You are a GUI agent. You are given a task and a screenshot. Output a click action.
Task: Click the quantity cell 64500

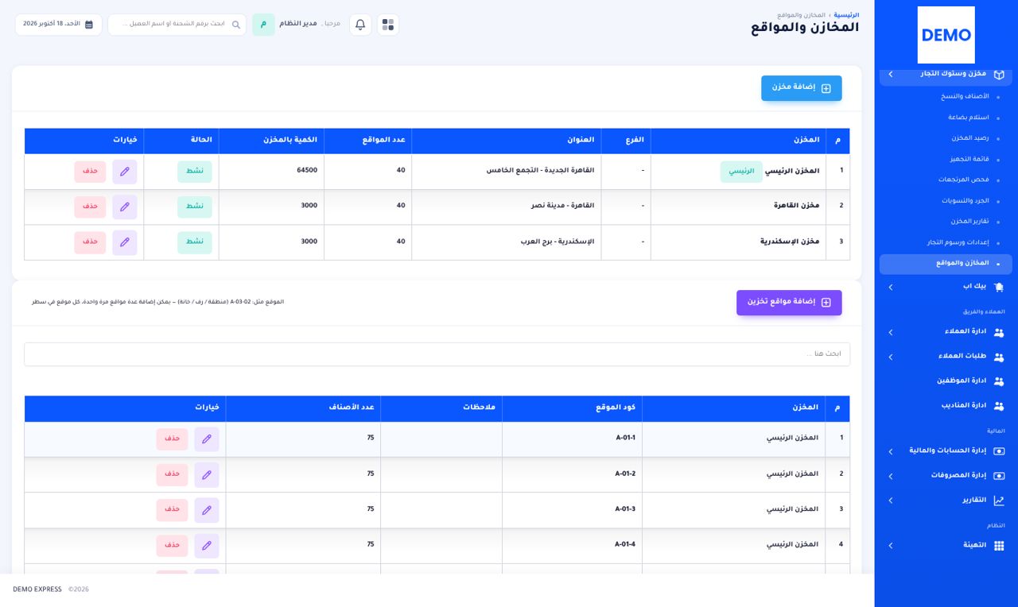tap(272, 172)
